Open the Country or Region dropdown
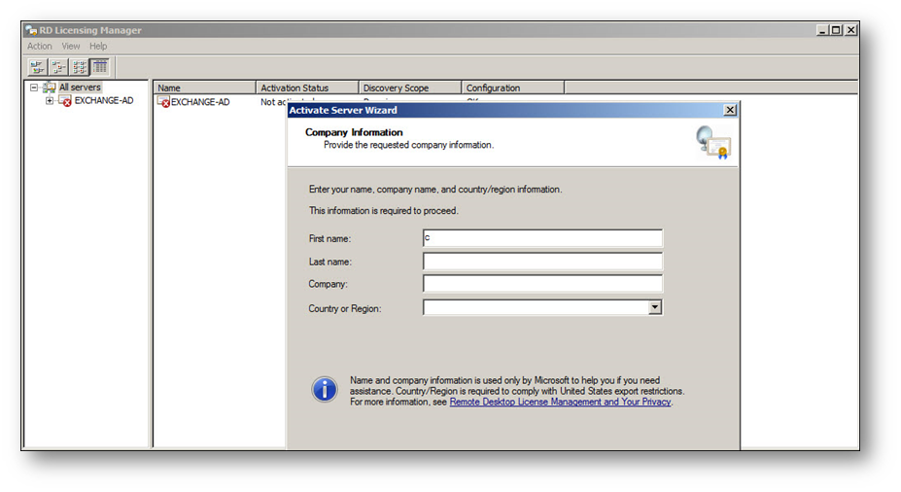The height and width of the screenshot is (492, 901). (655, 307)
